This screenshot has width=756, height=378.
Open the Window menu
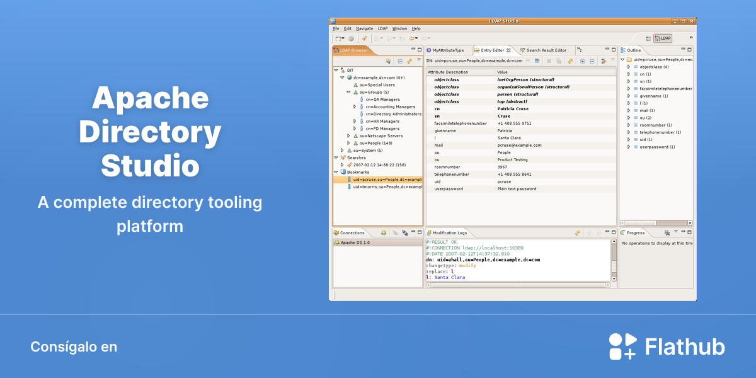[399, 28]
